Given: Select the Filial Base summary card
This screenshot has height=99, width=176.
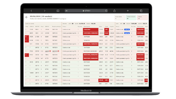Looking at the screenshot, I should pyautogui.click(x=120, y=18).
